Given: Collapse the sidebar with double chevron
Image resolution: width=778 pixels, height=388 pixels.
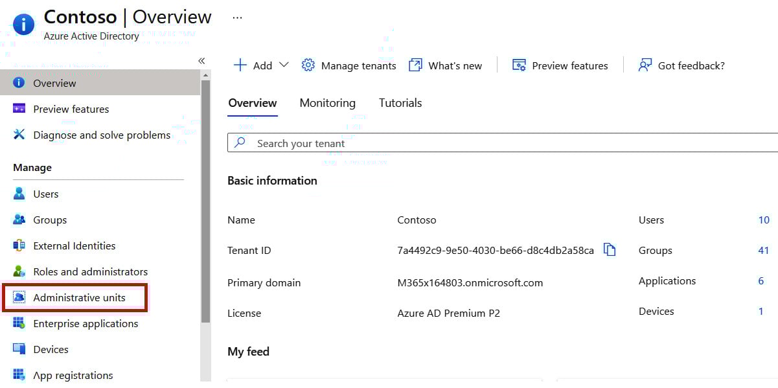Looking at the screenshot, I should point(201,61).
